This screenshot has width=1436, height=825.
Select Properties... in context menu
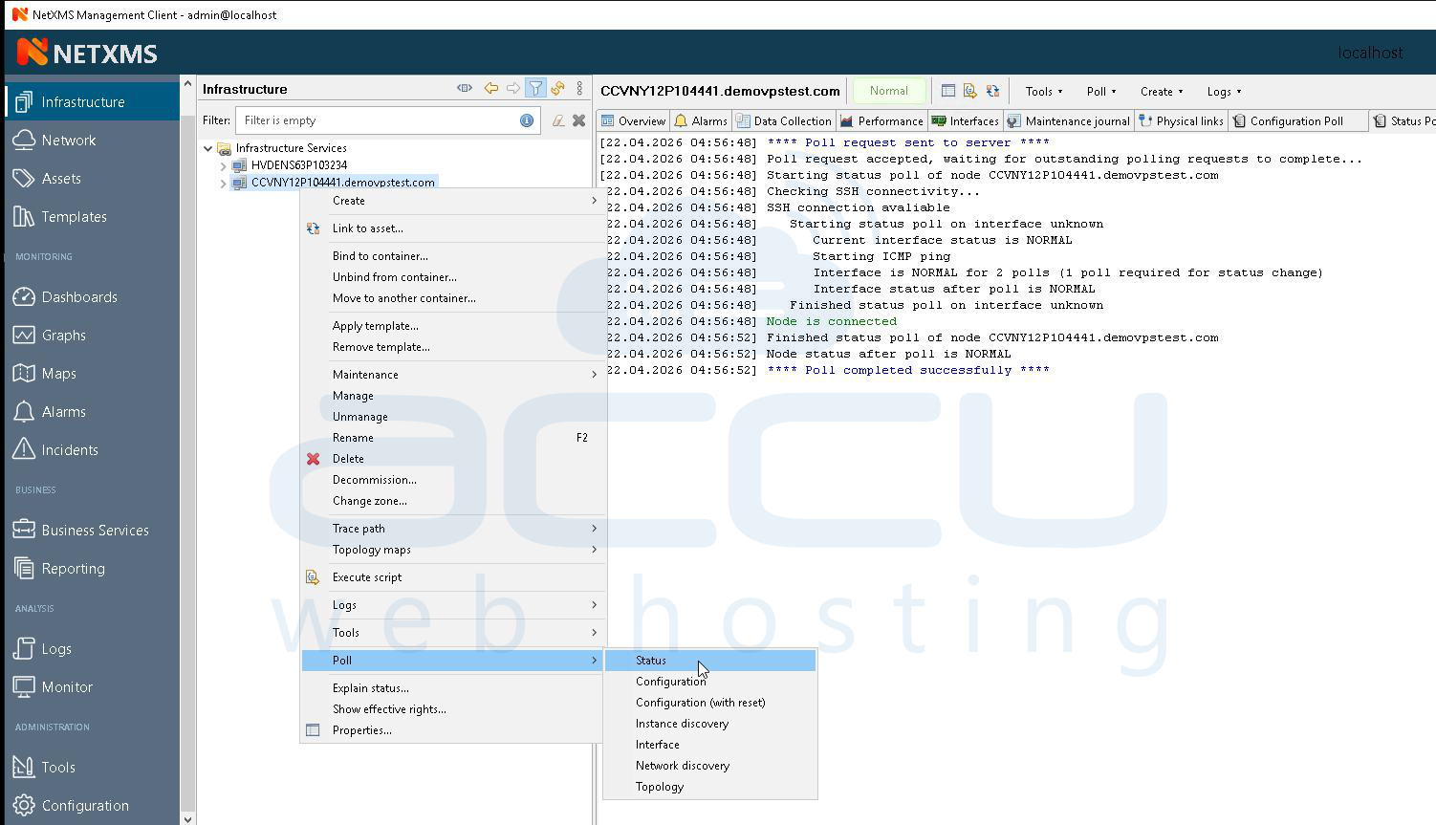click(x=452, y=730)
